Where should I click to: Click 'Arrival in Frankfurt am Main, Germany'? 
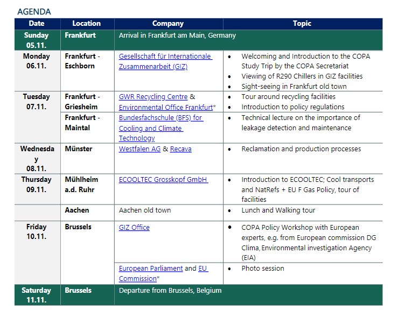click(177, 35)
